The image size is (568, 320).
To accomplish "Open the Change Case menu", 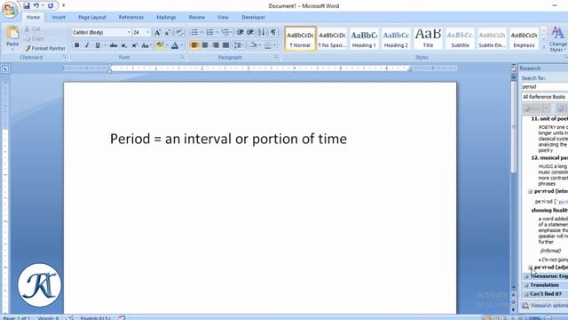I will click(146, 45).
